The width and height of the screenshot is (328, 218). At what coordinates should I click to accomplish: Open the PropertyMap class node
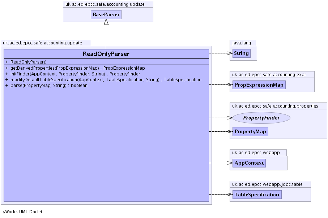pyautogui.click(x=250, y=132)
